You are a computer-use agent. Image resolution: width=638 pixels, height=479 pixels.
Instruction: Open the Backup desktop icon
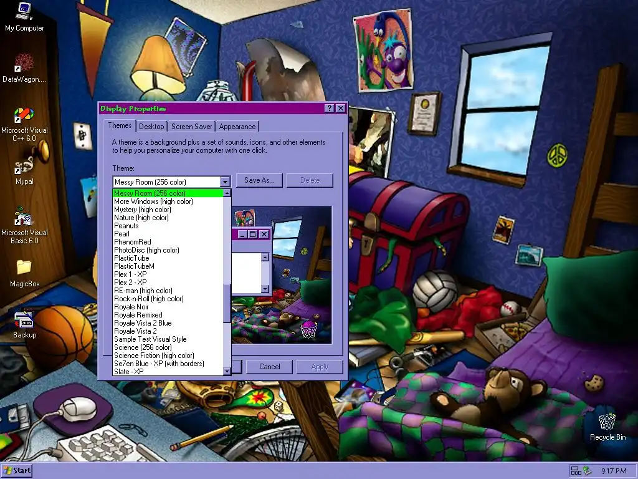(24, 324)
